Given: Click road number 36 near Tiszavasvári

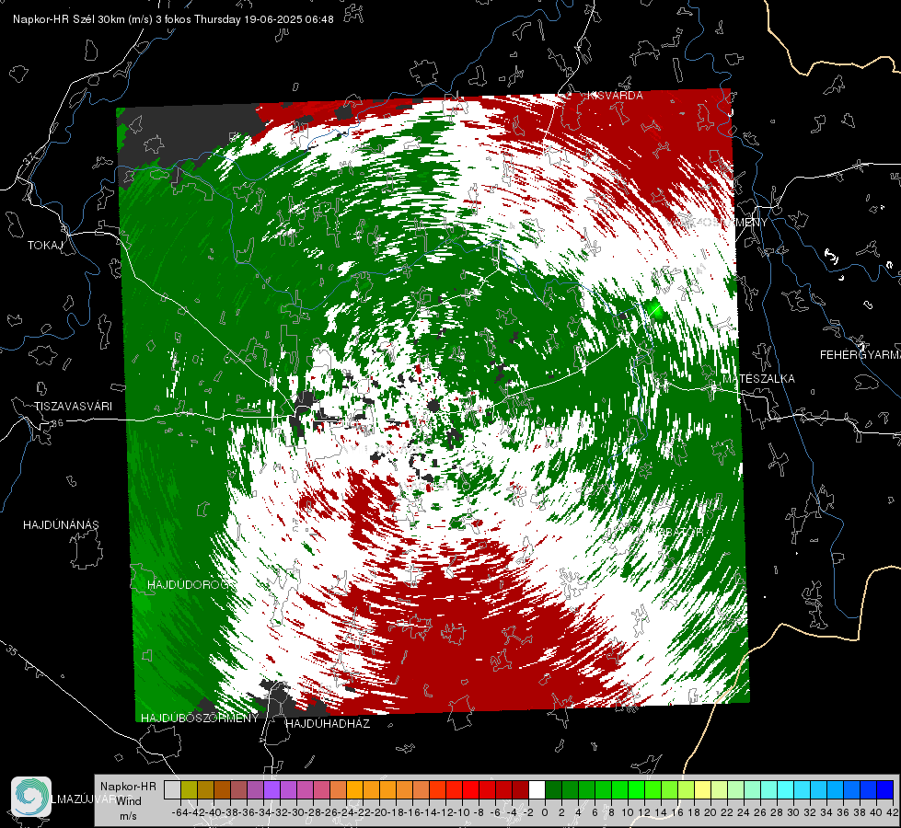Looking at the screenshot, I should pyautogui.click(x=57, y=423).
